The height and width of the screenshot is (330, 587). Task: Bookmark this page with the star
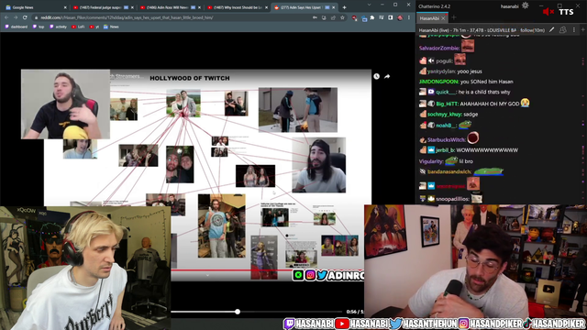coord(342,17)
